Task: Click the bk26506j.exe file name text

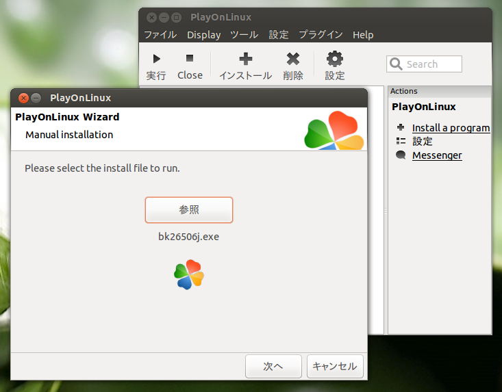Action: pyautogui.click(x=188, y=237)
